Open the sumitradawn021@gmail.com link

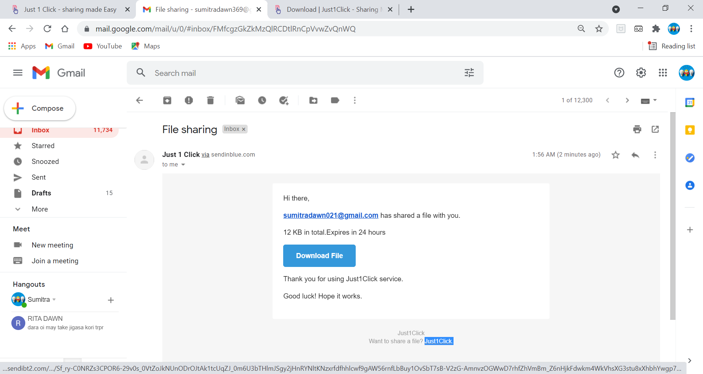330,215
